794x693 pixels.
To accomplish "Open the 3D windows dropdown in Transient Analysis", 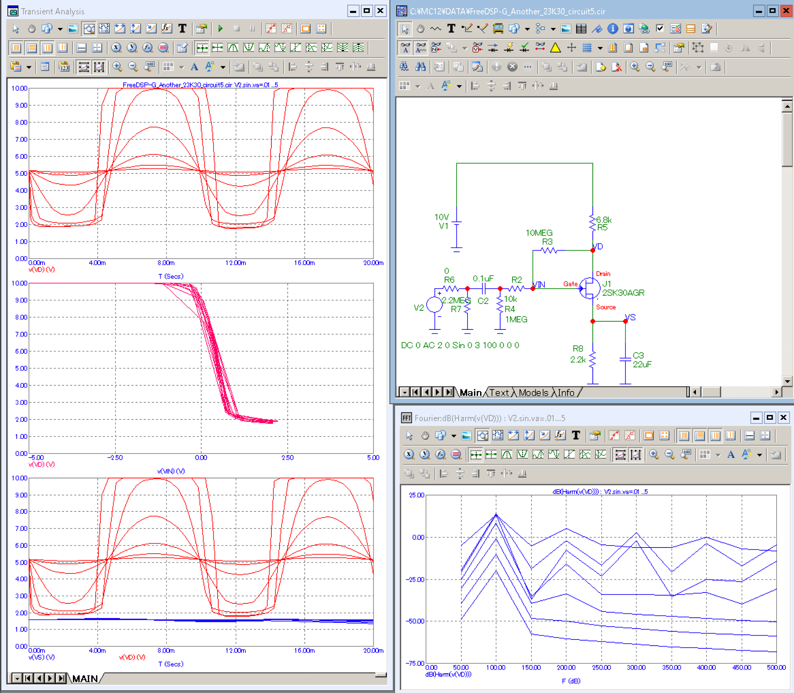I will [x=60, y=28].
